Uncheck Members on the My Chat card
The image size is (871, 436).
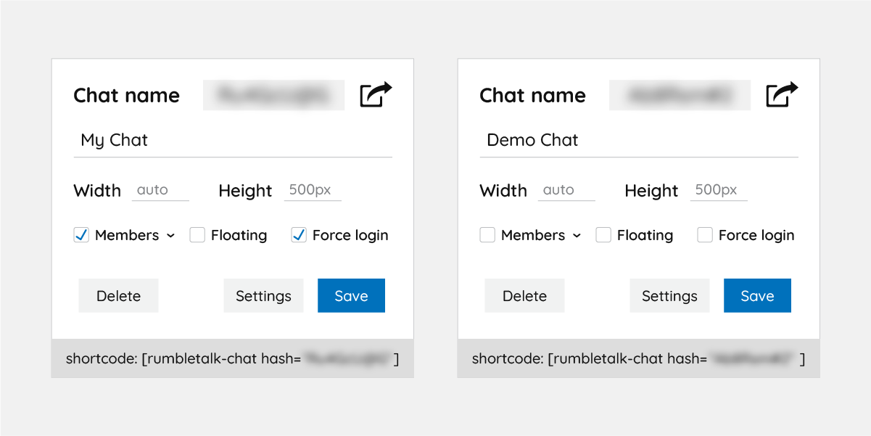click(x=81, y=234)
